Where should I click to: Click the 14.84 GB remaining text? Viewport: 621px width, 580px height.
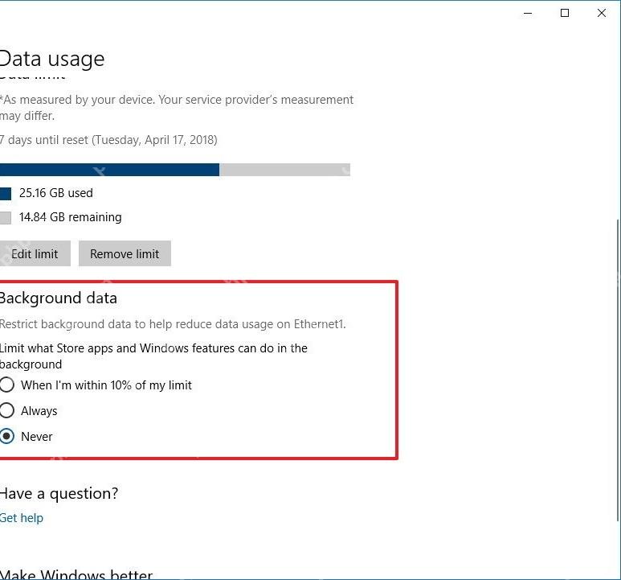[x=70, y=217]
